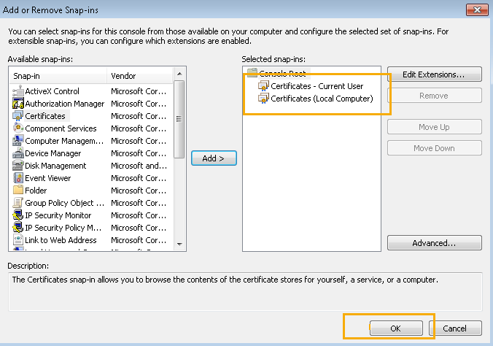Dismiss dialog with Cancel button
The width and height of the screenshot is (493, 346).
[455, 328]
